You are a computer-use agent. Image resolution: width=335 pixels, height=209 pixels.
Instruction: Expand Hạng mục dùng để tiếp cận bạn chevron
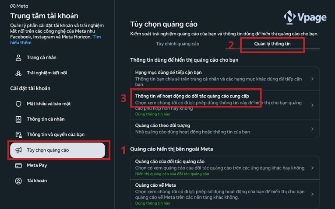click(x=312, y=79)
